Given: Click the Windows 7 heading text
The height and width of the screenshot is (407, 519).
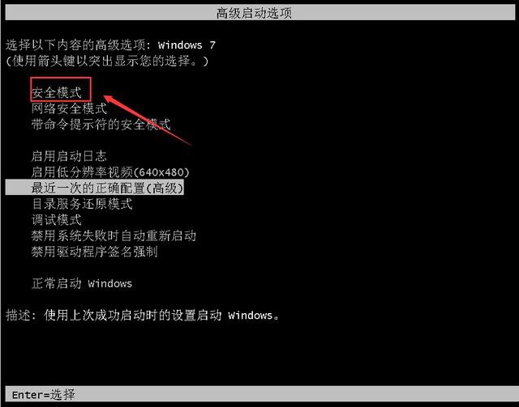Looking at the screenshot, I should click(187, 45).
